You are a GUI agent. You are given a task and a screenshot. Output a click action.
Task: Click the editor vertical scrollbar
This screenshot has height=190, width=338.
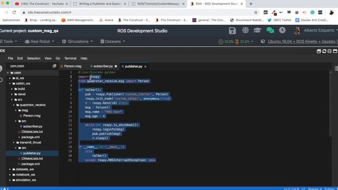330,104
